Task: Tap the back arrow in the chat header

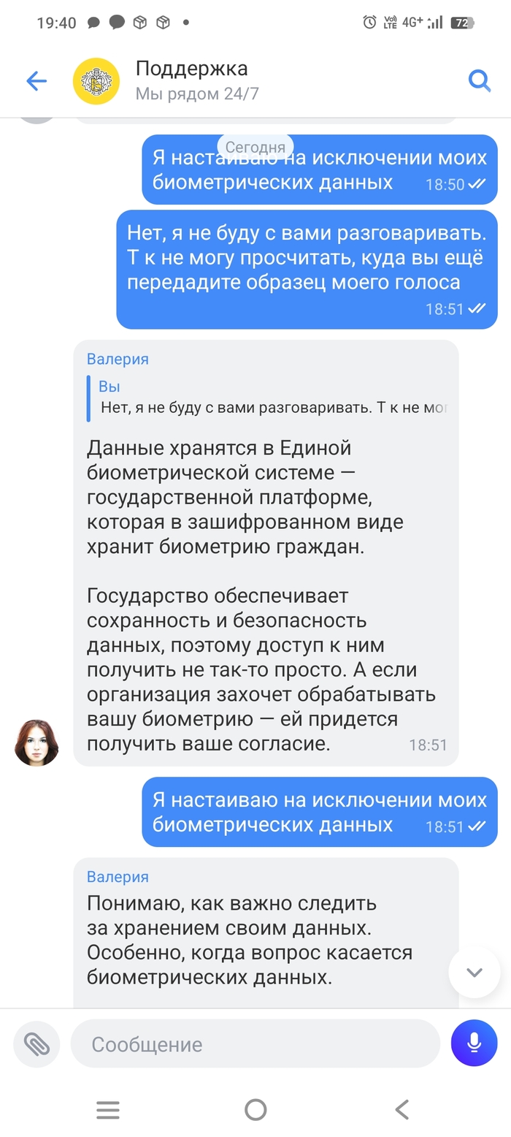Action: tap(36, 81)
